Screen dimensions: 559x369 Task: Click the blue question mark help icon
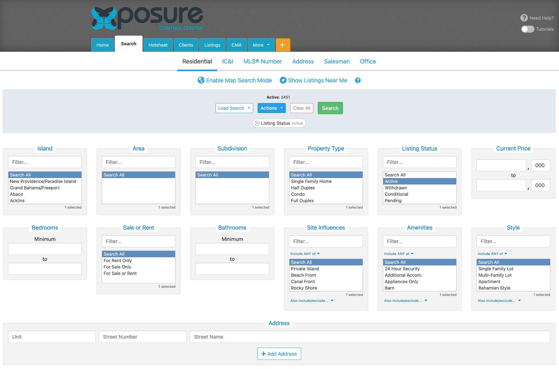358,80
